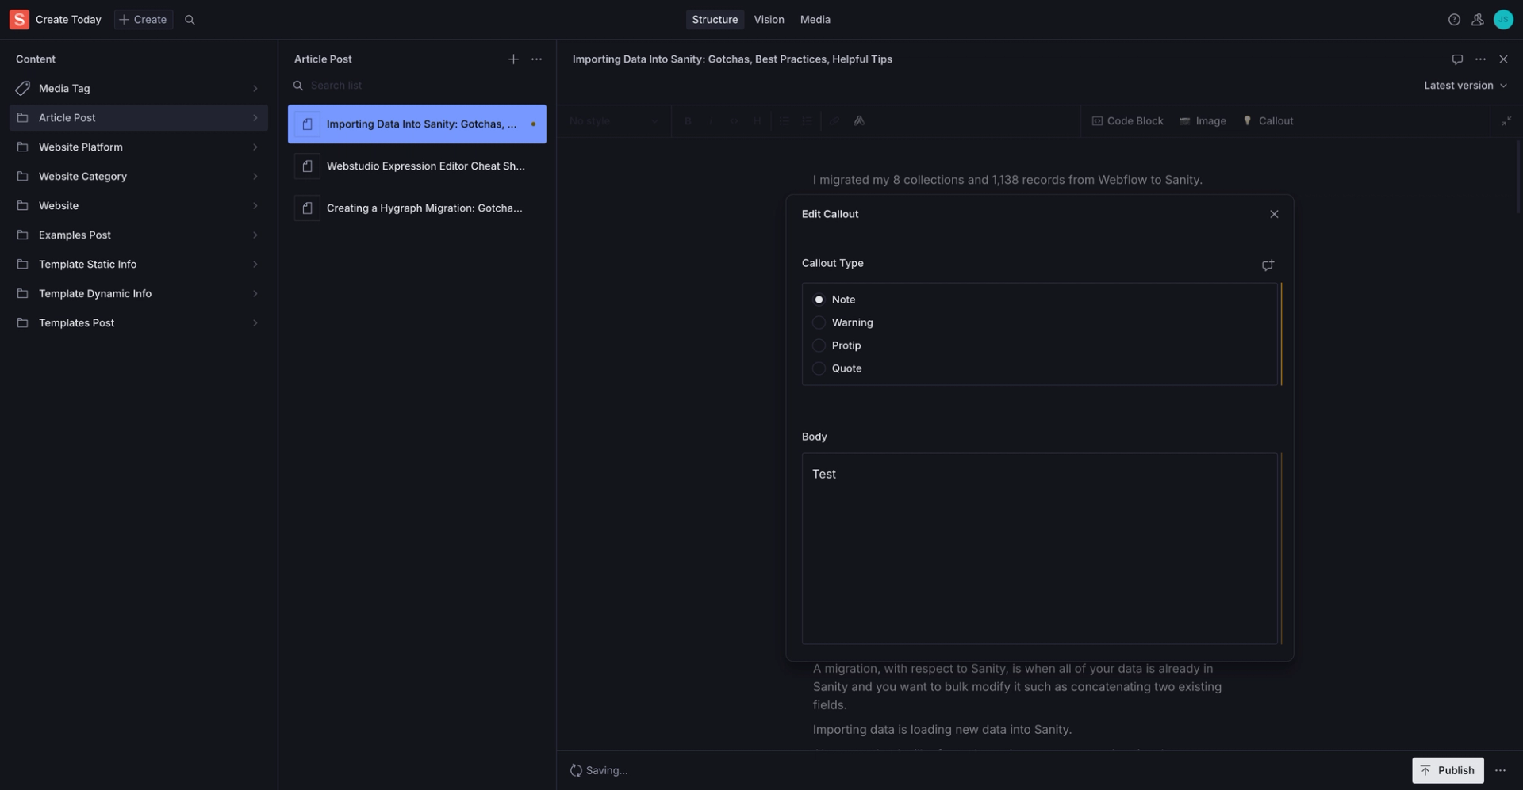
Task: Toggle numbered list formatting
Action: click(x=807, y=121)
